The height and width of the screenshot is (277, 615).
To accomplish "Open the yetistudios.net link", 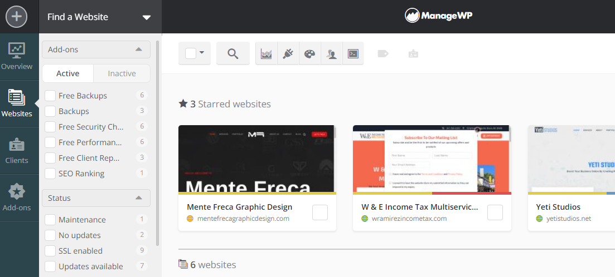I will pyautogui.click(x=569, y=218).
